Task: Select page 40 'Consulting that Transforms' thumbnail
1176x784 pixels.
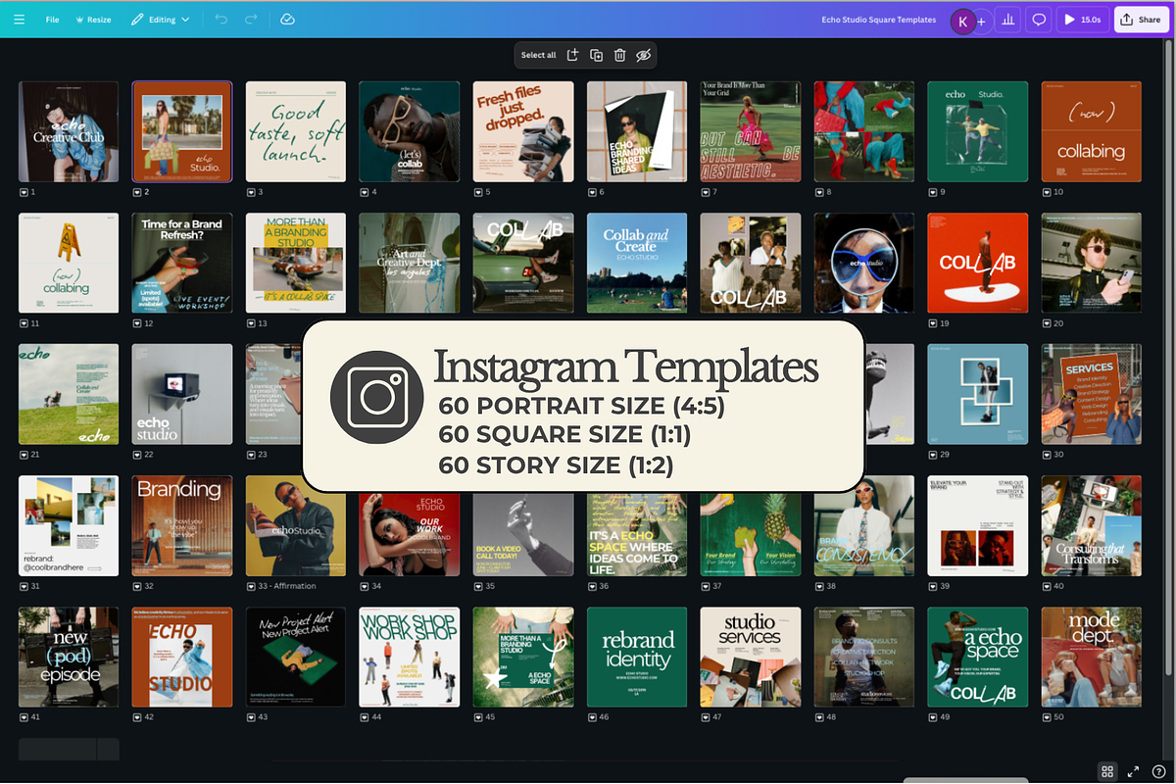Action: pos(1092,525)
